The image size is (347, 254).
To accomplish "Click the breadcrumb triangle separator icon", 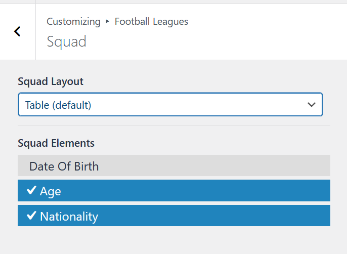I will point(108,21).
